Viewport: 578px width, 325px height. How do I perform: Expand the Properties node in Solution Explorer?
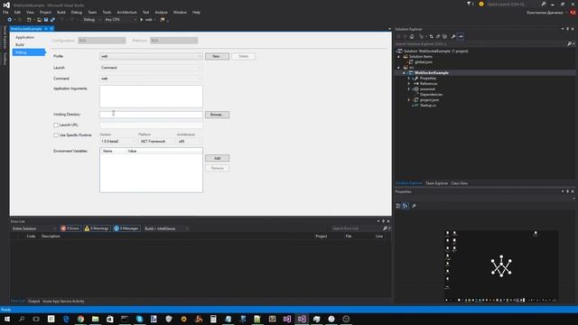[409, 79]
